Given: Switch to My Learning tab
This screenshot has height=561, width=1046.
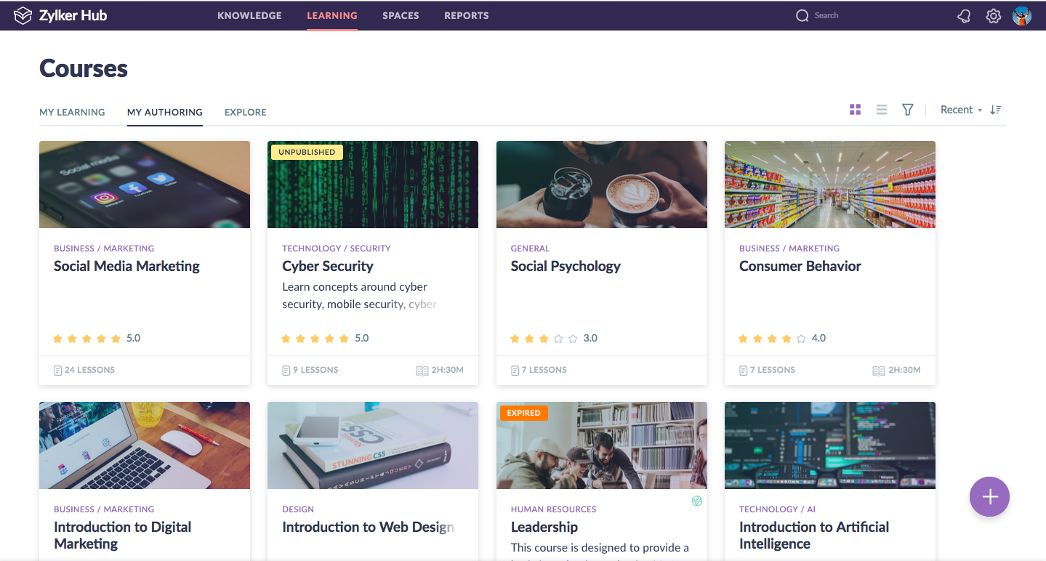Looking at the screenshot, I should pyautogui.click(x=72, y=112).
